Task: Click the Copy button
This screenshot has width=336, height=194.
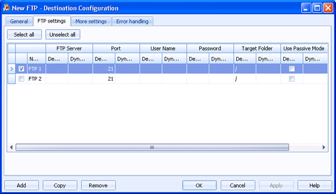Action: 60,186
